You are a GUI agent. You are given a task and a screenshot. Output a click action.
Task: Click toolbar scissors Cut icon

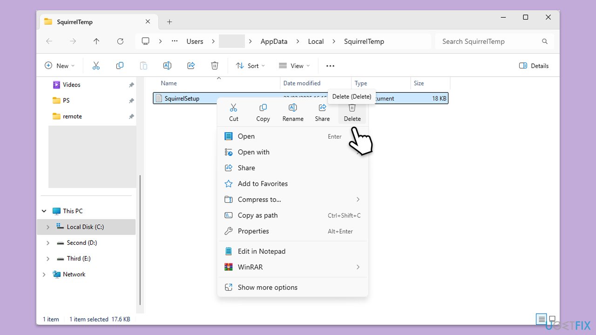tap(96, 66)
